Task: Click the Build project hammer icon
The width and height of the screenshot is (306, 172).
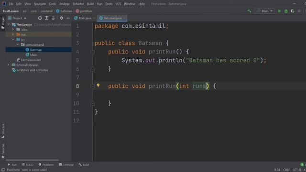Action: click(x=250, y=11)
